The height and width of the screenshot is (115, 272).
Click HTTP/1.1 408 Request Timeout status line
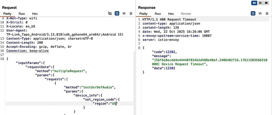coord(169,20)
